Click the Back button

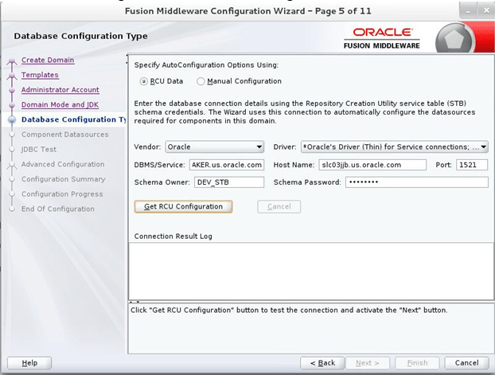322,363
